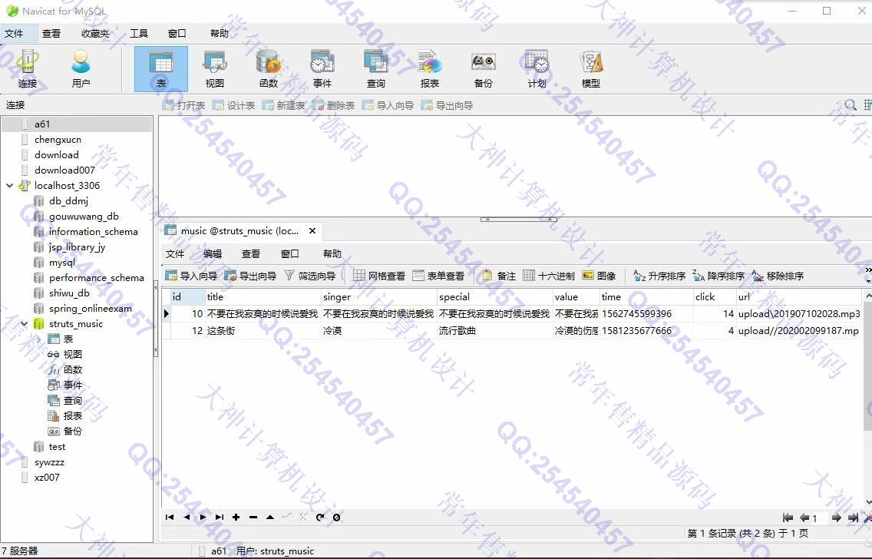
Task: Open the 模型 model icon
Action: tap(590, 69)
